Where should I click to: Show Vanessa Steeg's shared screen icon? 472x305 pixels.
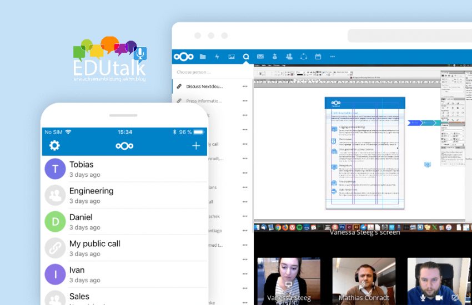pyautogui.click(x=288, y=284)
